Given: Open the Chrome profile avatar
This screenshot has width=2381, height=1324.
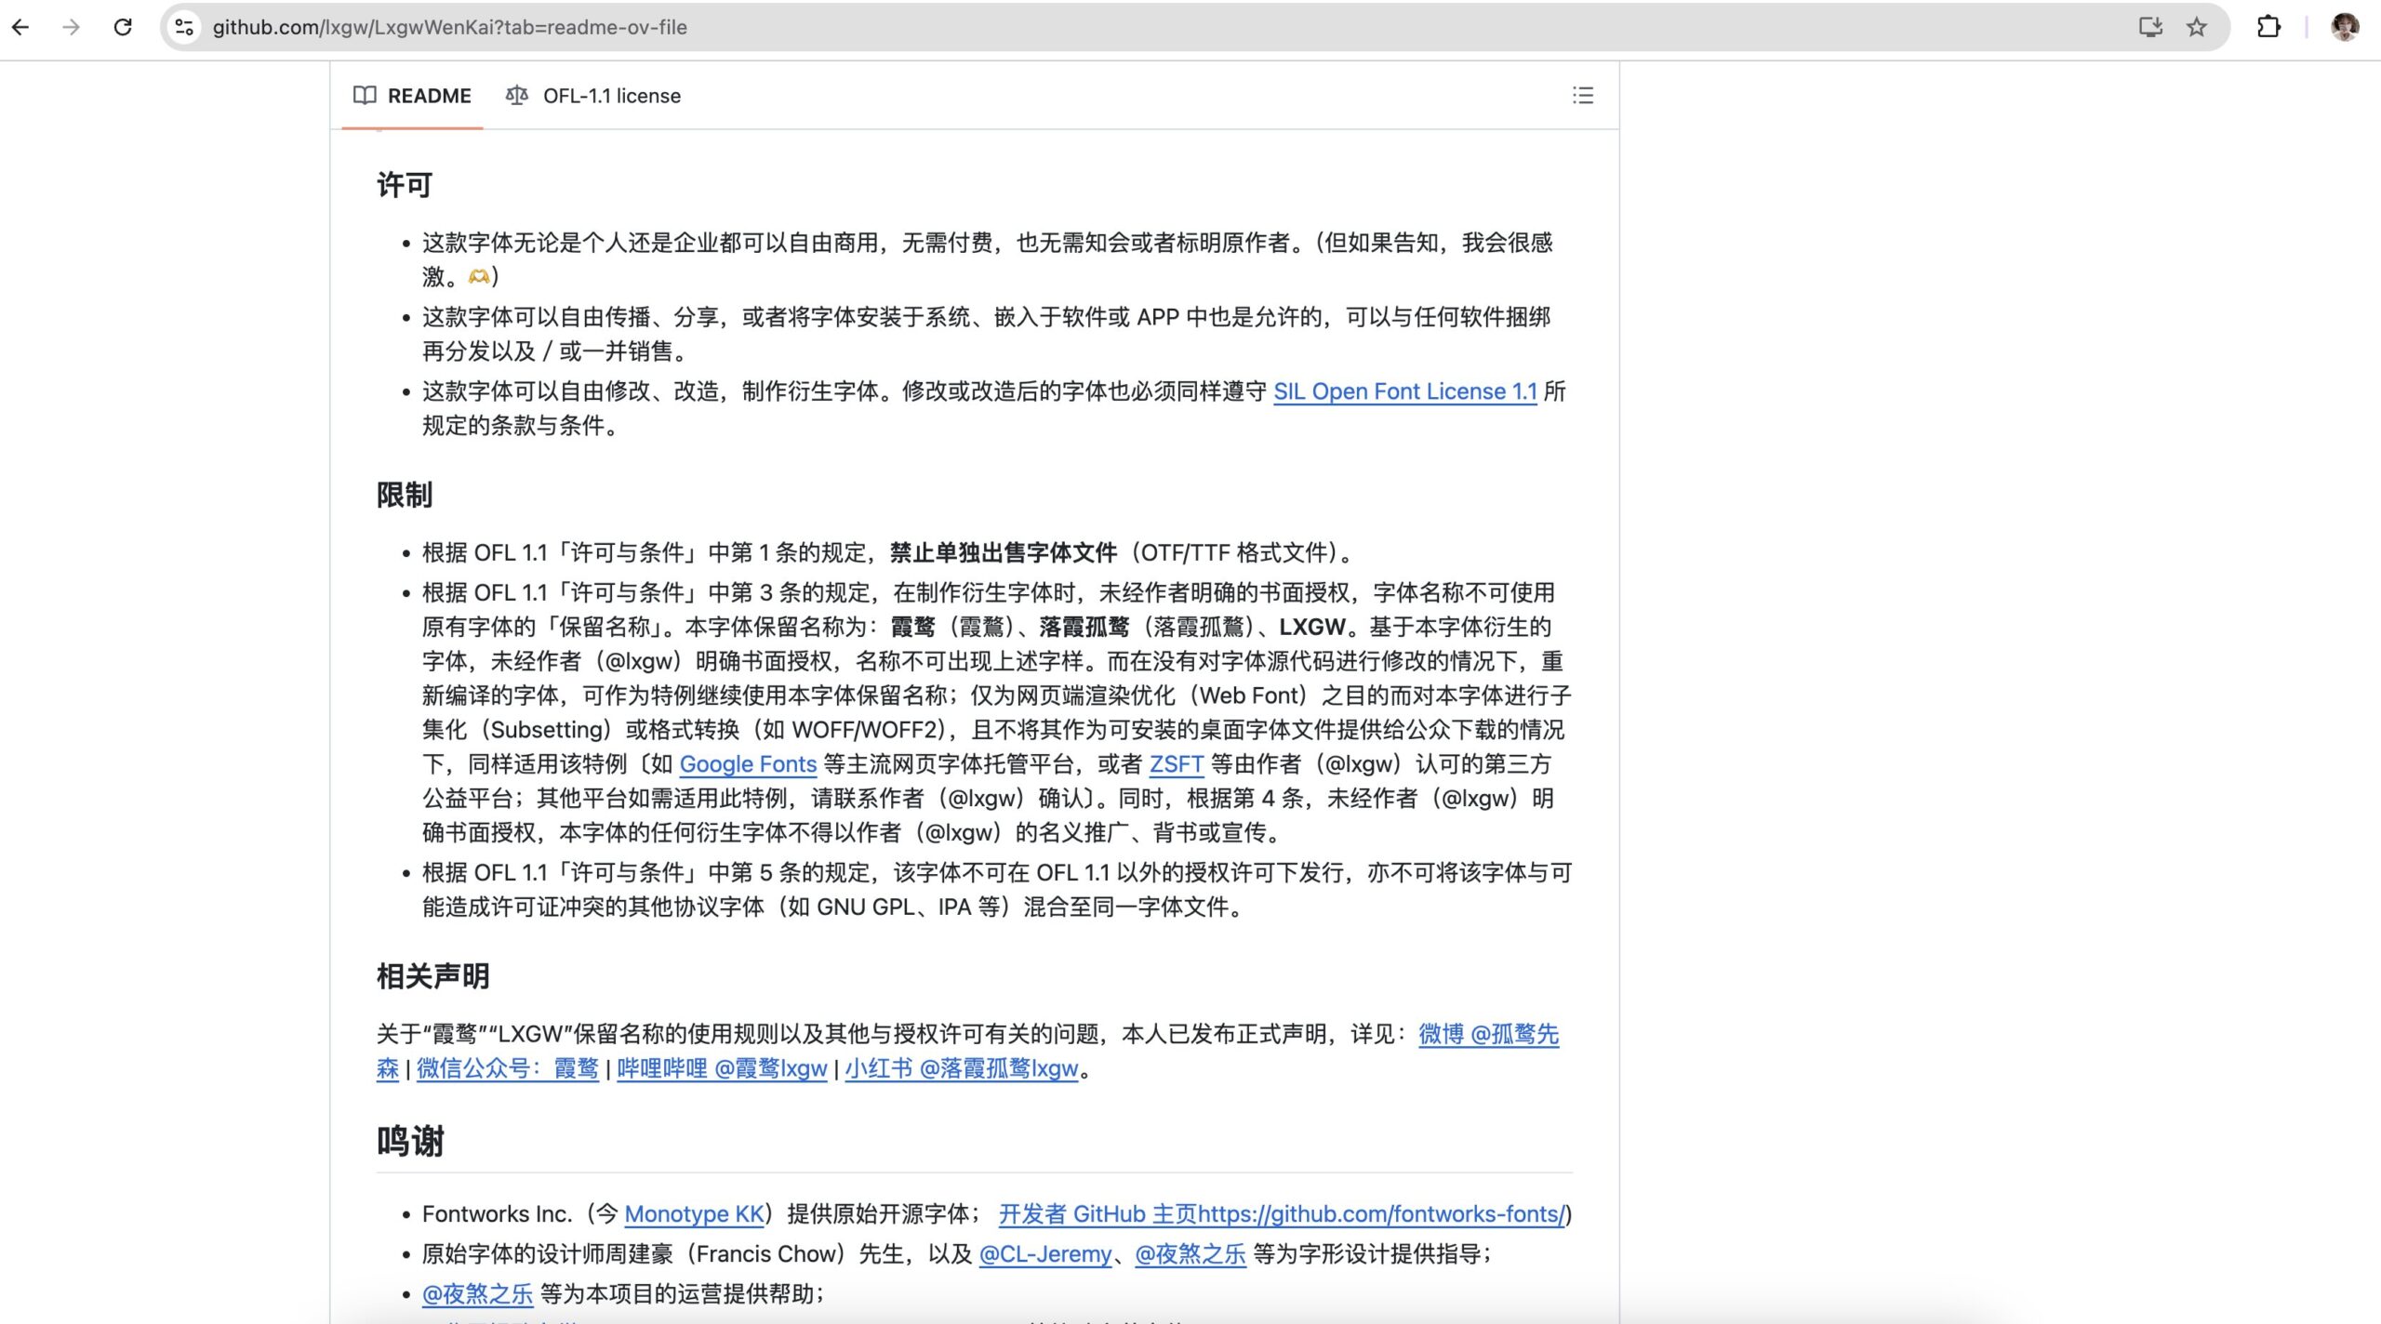Looking at the screenshot, I should (x=2345, y=27).
